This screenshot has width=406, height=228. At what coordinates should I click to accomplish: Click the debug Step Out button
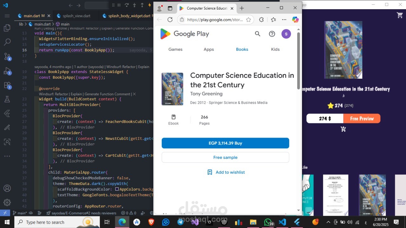coord(142,5)
